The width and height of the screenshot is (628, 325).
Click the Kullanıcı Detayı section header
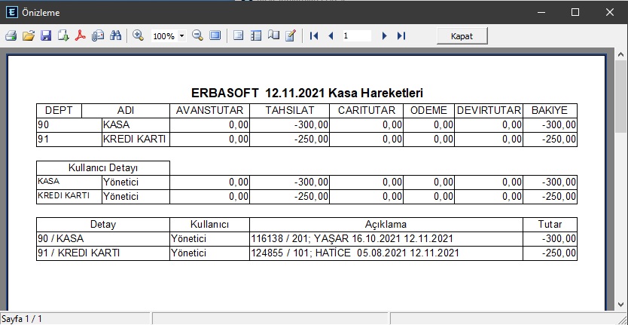point(103,168)
